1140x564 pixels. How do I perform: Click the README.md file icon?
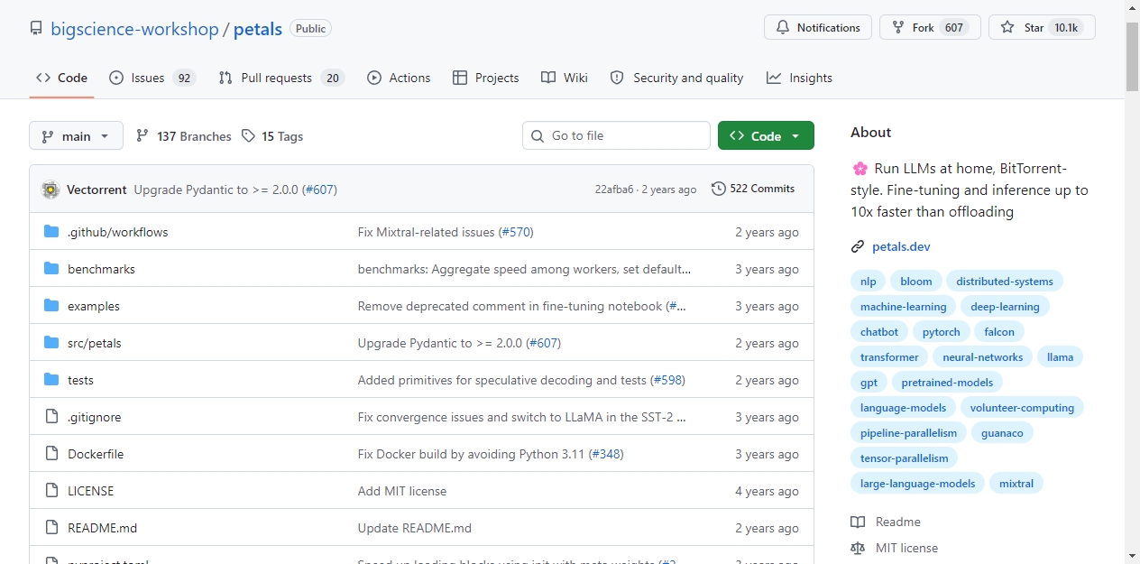pos(51,528)
